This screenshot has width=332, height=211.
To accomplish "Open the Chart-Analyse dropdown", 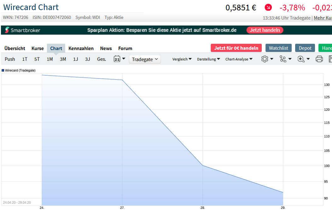I will click(239, 59).
